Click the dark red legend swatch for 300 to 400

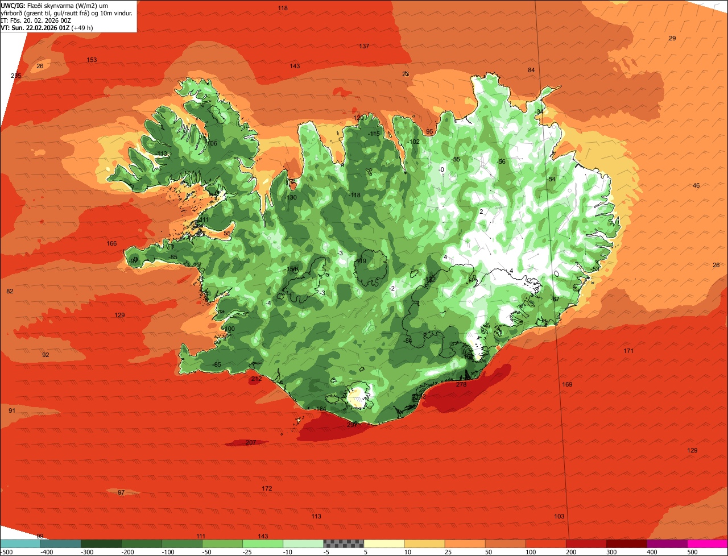click(x=627, y=543)
